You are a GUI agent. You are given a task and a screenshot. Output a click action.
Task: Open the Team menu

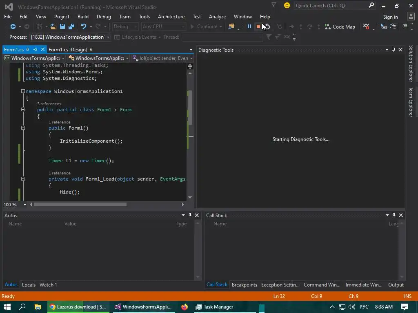click(x=125, y=16)
